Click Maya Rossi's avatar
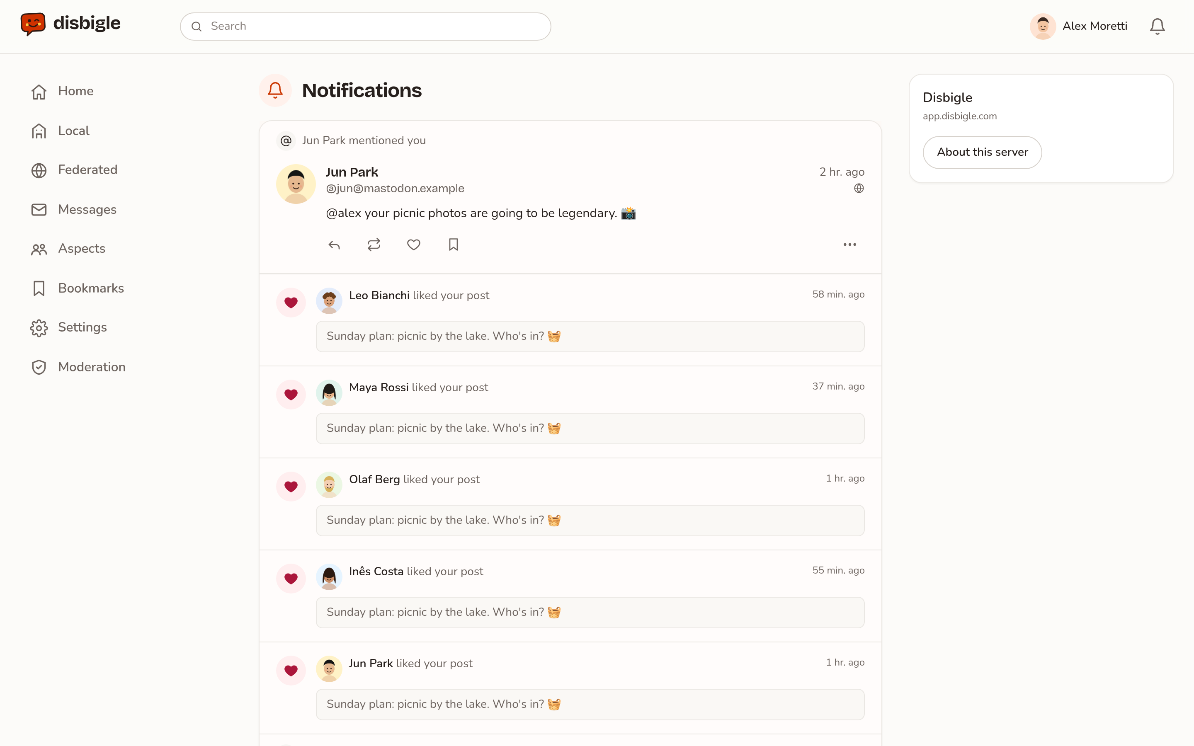 click(329, 393)
